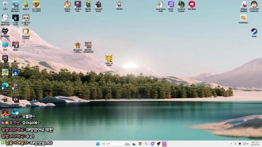Show hidden system tray icons
The width and height of the screenshot is (262, 147).
point(231,144)
